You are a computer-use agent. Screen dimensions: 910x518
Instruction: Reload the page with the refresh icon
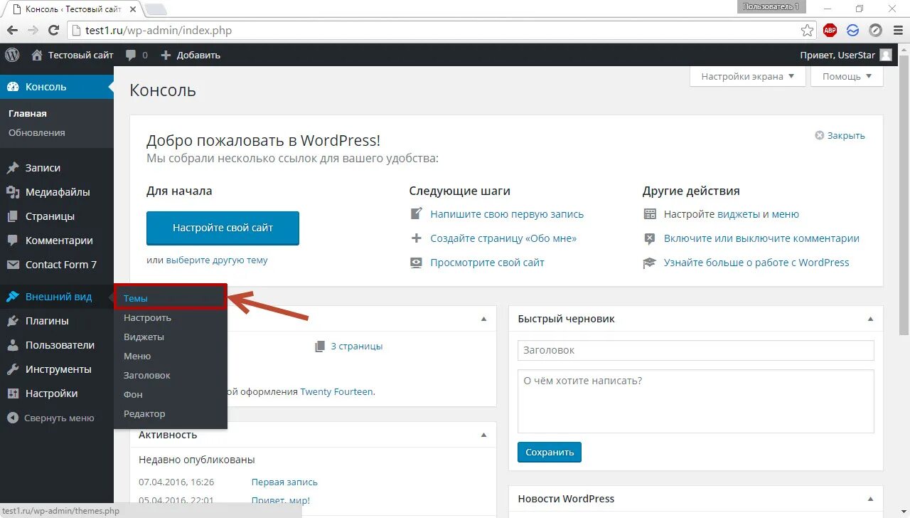53,31
